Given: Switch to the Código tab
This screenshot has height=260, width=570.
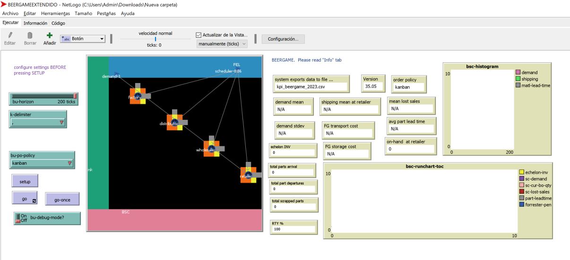Looking at the screenshot, I should point(59,23).
